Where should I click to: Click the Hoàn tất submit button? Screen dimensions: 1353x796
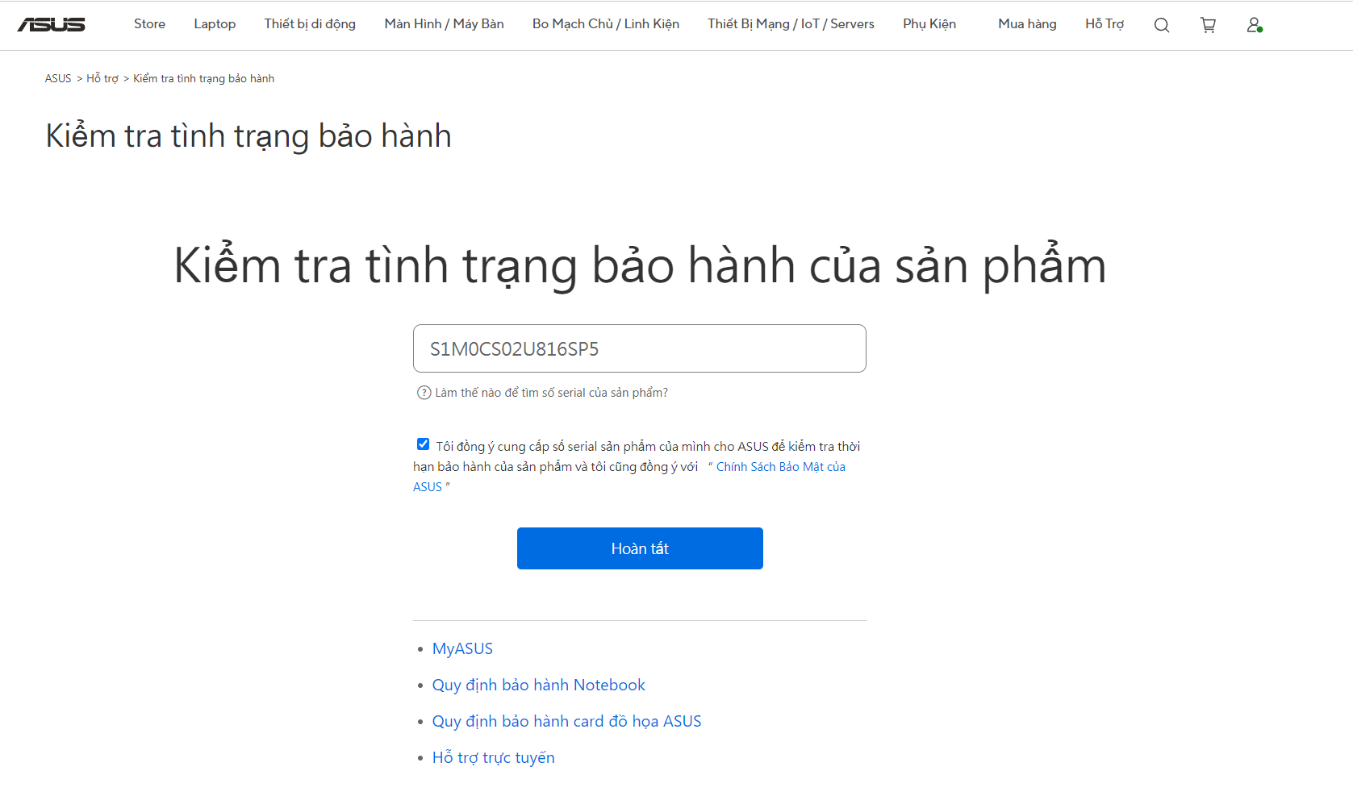pyautogui.click(x=640, y=548)
